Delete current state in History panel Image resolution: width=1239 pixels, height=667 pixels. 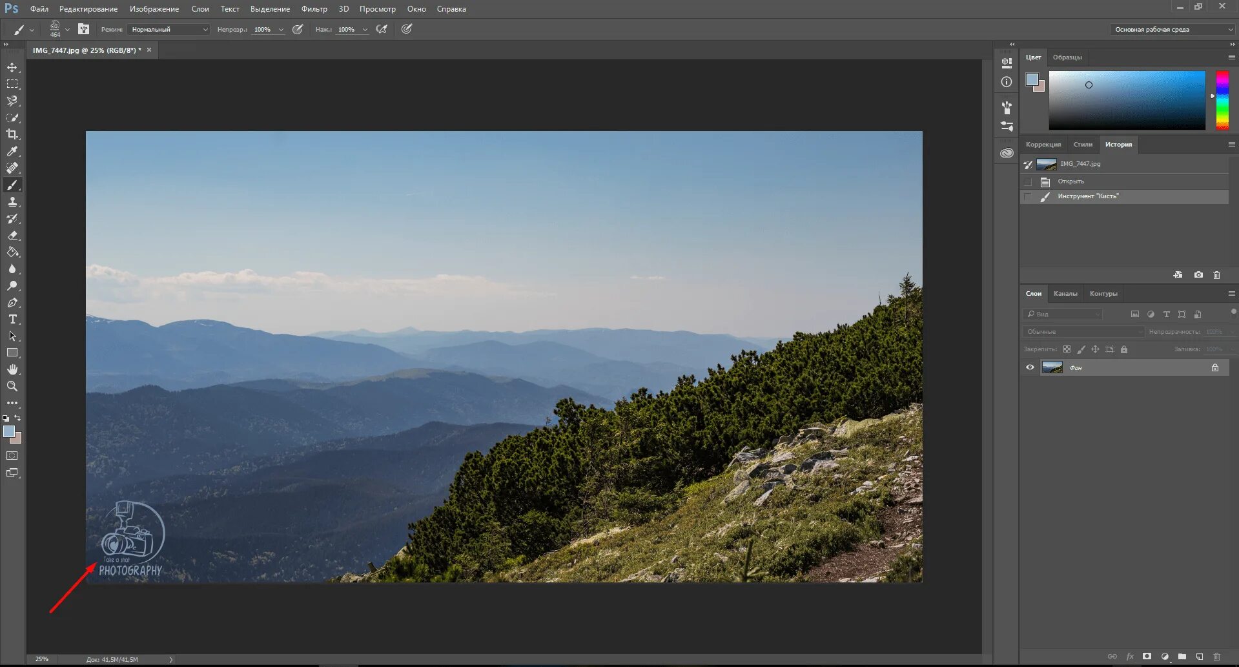tap(1216, 274)
